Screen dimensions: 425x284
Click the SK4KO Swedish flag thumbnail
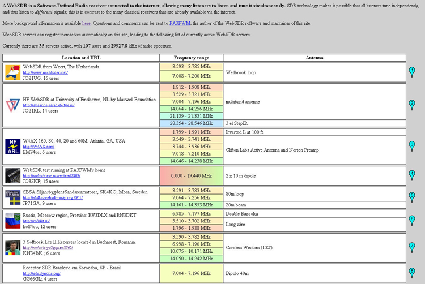[12, 197]
